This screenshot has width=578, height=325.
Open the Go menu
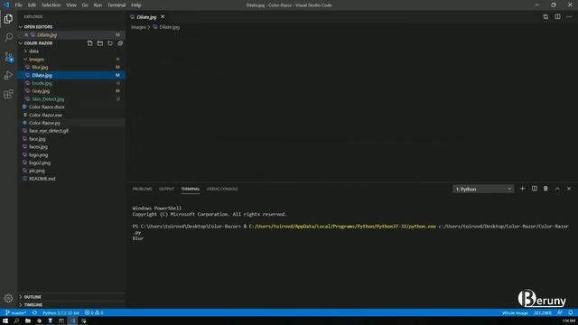point(85,5)
